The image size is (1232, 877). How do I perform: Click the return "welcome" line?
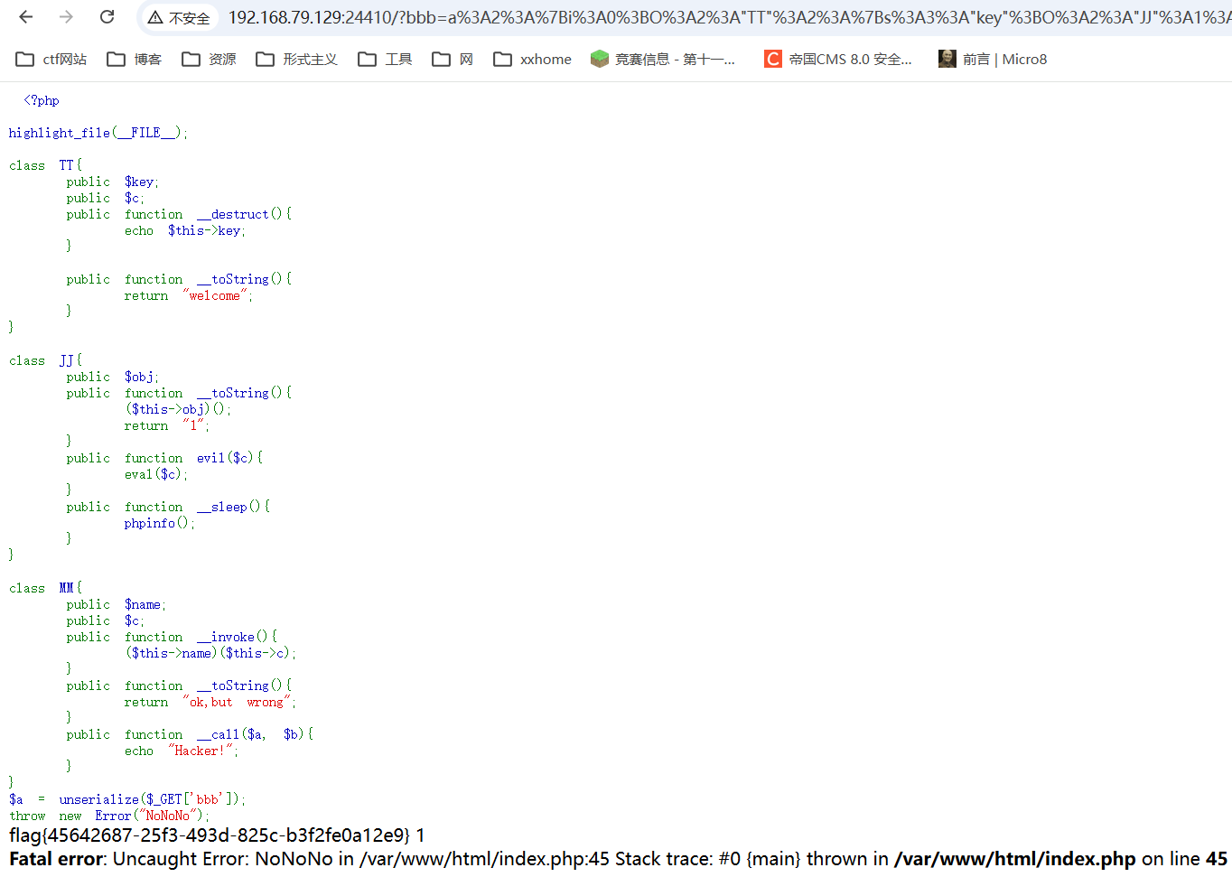[189, 295]
